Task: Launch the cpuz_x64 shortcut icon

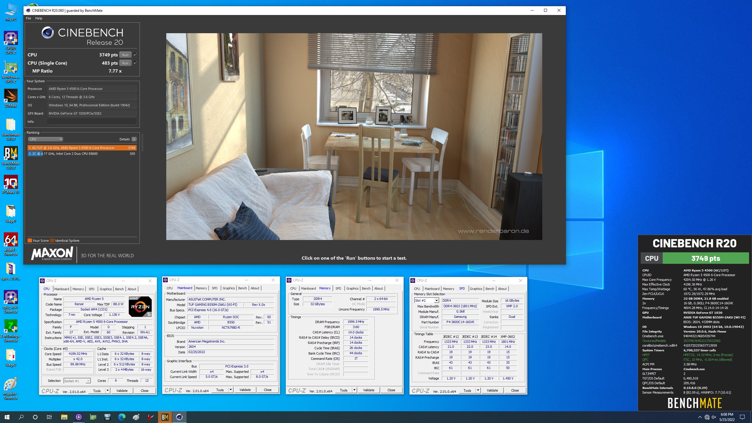Action: tap(11, 302)
